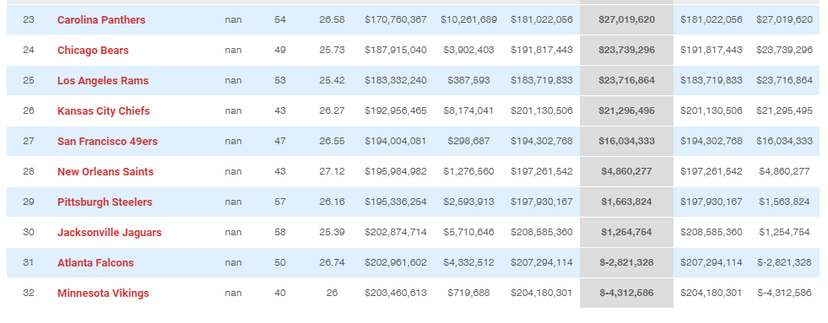Click the $208,585,360 cell next to $5,710,646
This screenshot has height=323, width=828.
point(542,232)
